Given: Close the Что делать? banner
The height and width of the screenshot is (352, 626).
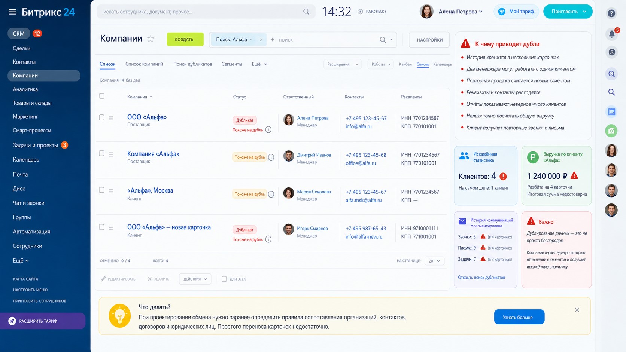Looking at the screenshot, I should tap(577, 310).
